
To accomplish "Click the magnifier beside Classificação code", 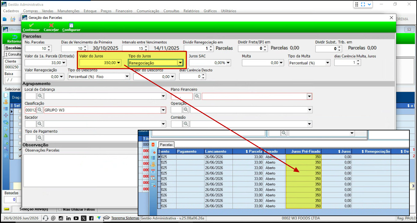I will pos(40,110).
